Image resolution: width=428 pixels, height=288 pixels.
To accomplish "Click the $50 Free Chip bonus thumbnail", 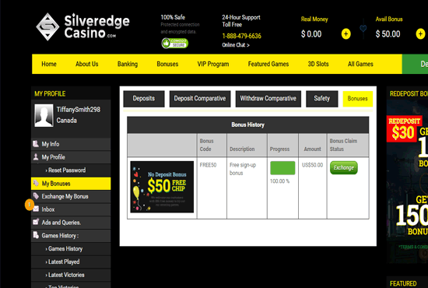I will click(162, 187).
